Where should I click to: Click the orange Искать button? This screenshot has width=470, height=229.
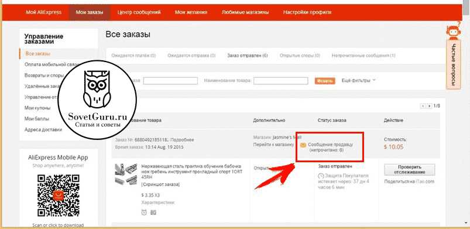[325, 81]
